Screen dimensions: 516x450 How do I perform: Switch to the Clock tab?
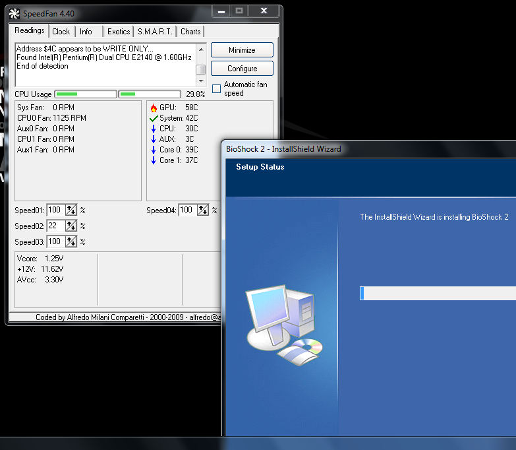point(61,32)
